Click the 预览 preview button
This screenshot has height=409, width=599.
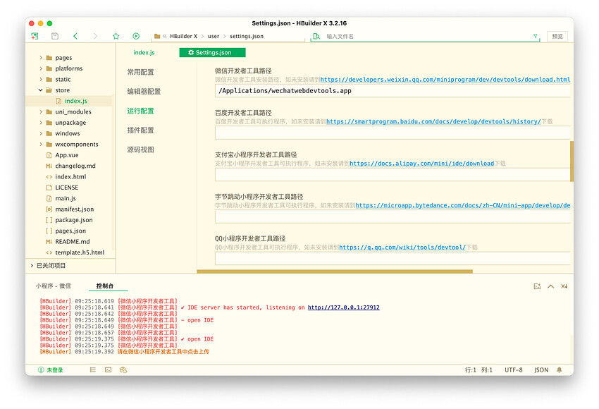pos(557,36)
